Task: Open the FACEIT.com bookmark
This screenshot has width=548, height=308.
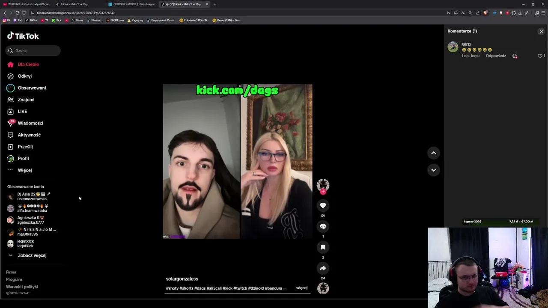Action: (x=115, y=20)
